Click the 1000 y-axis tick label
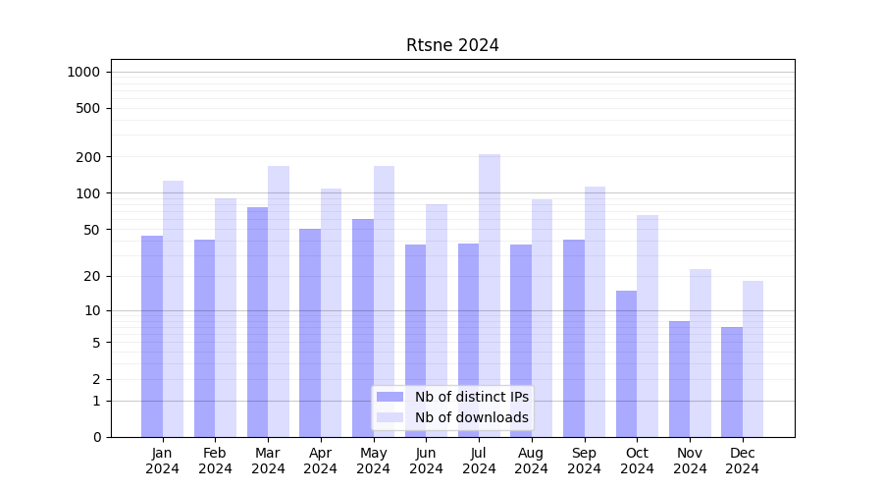This screenshot has height=491, width=883. point(83,72)
